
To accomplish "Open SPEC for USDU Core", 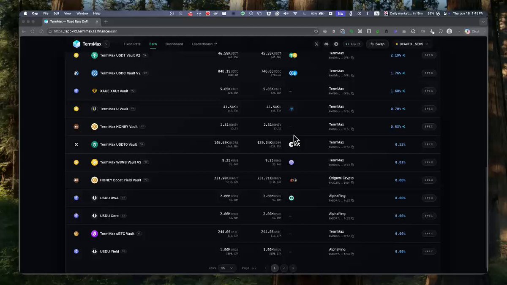I will tap(429, 216).
